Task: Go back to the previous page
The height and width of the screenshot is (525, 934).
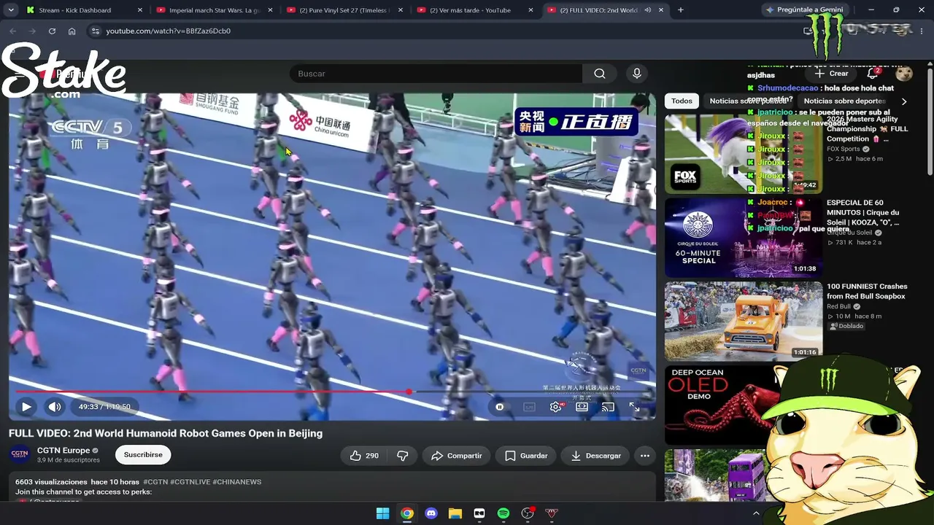Action: pyautogui.click(x=12, y=31)
